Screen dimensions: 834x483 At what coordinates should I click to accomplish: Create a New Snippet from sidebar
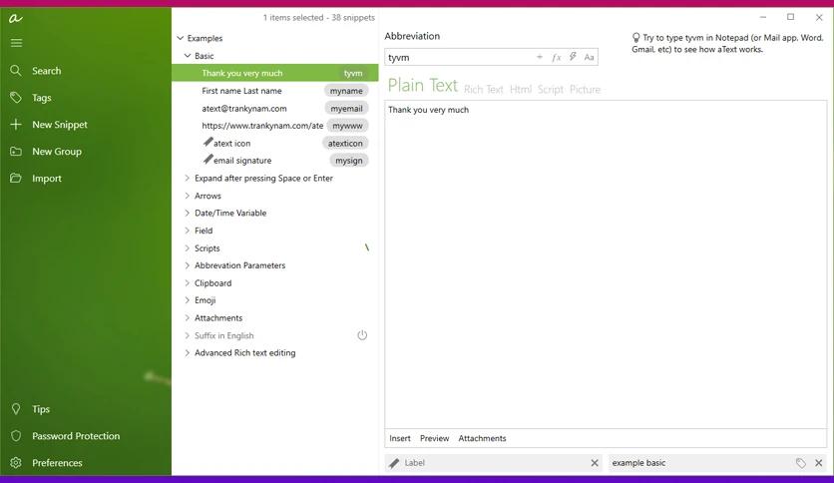(x=60, y=125)
